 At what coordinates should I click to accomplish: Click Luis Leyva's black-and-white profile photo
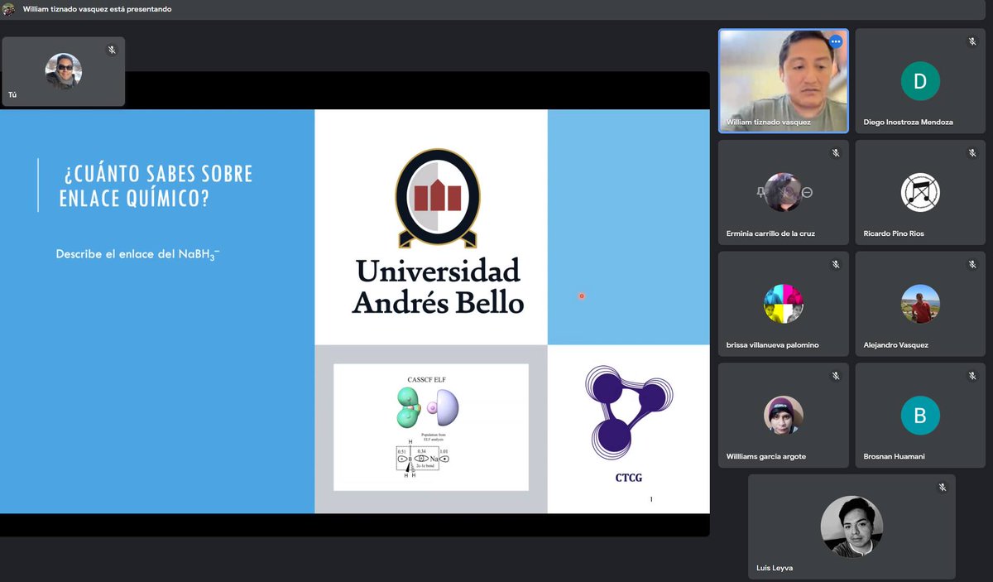851,527
